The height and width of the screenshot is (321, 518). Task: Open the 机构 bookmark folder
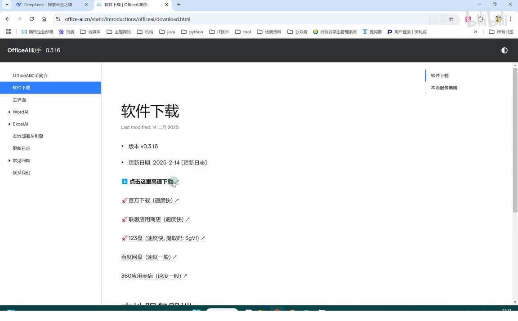(145, 32)
